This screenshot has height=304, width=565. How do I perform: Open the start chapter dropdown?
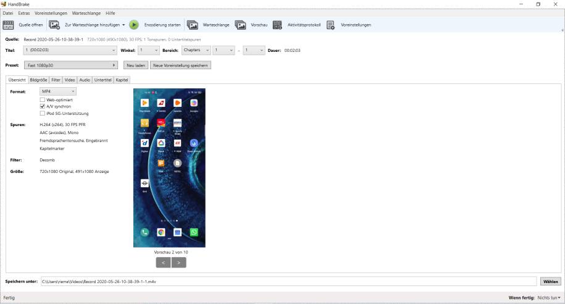pyautogui.click(x=224, y=50)
